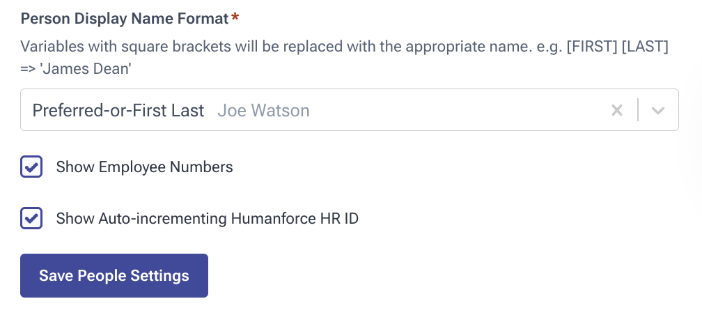Click the vertical separator in the format select
702x315 pixels.
click(638, 110)
